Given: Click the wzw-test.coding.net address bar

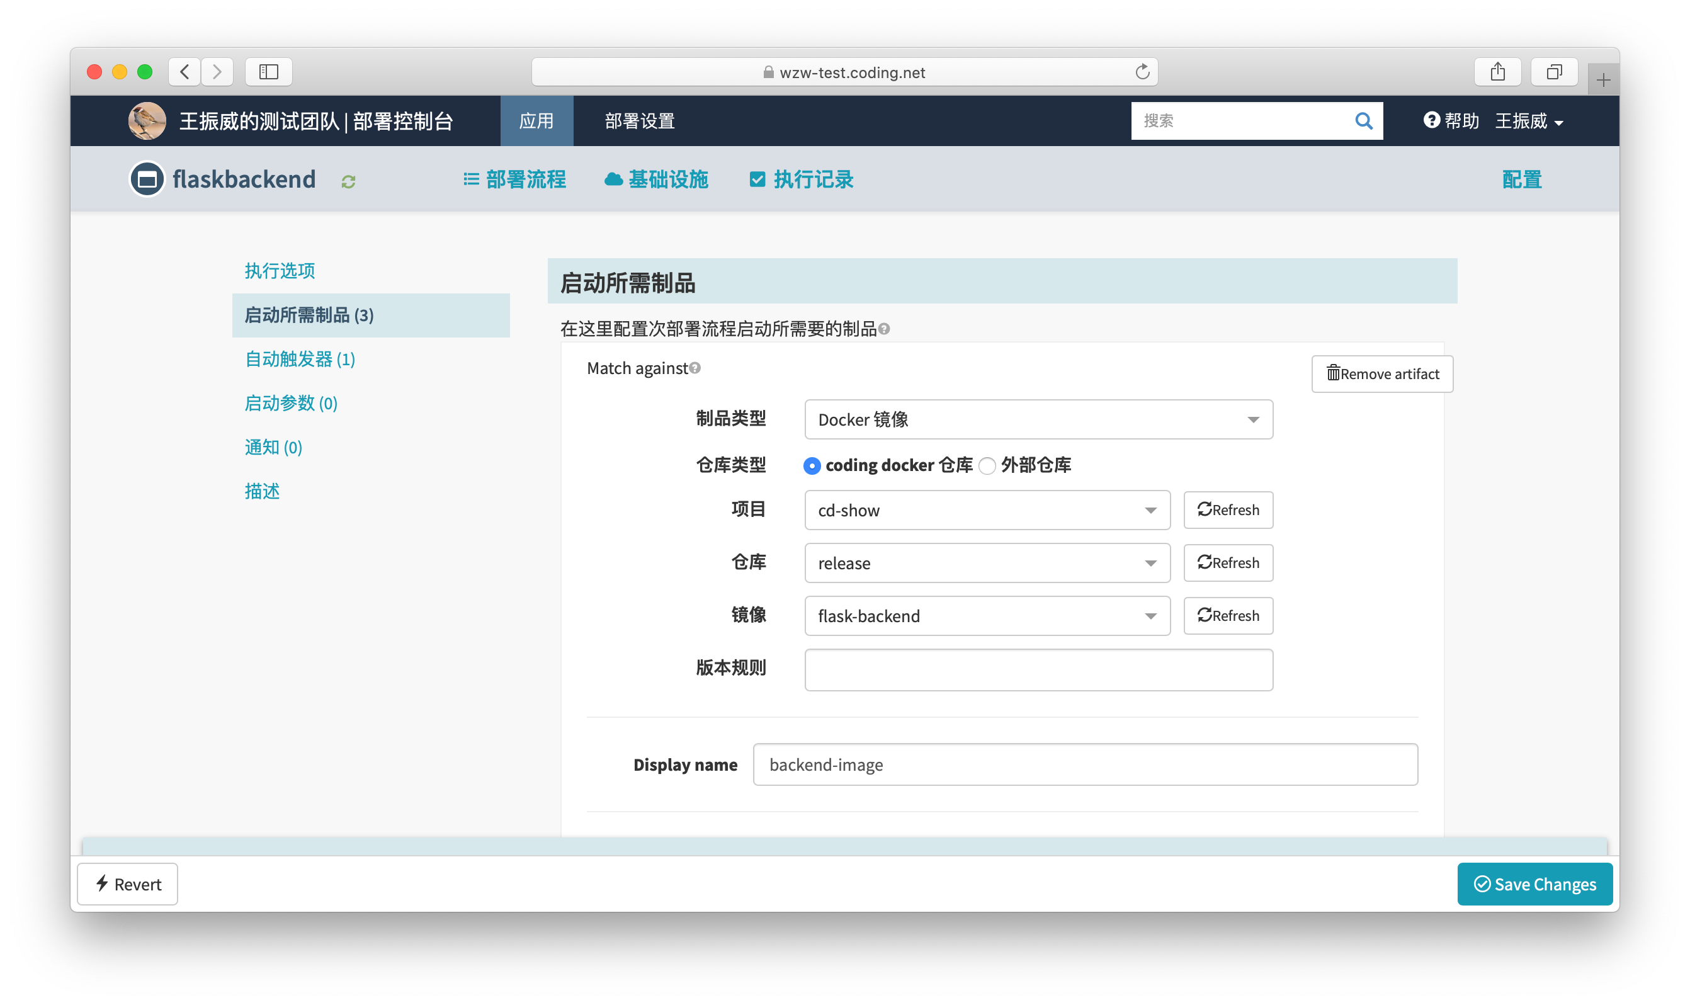Looking at the screenshot, I should click(844, 72).
